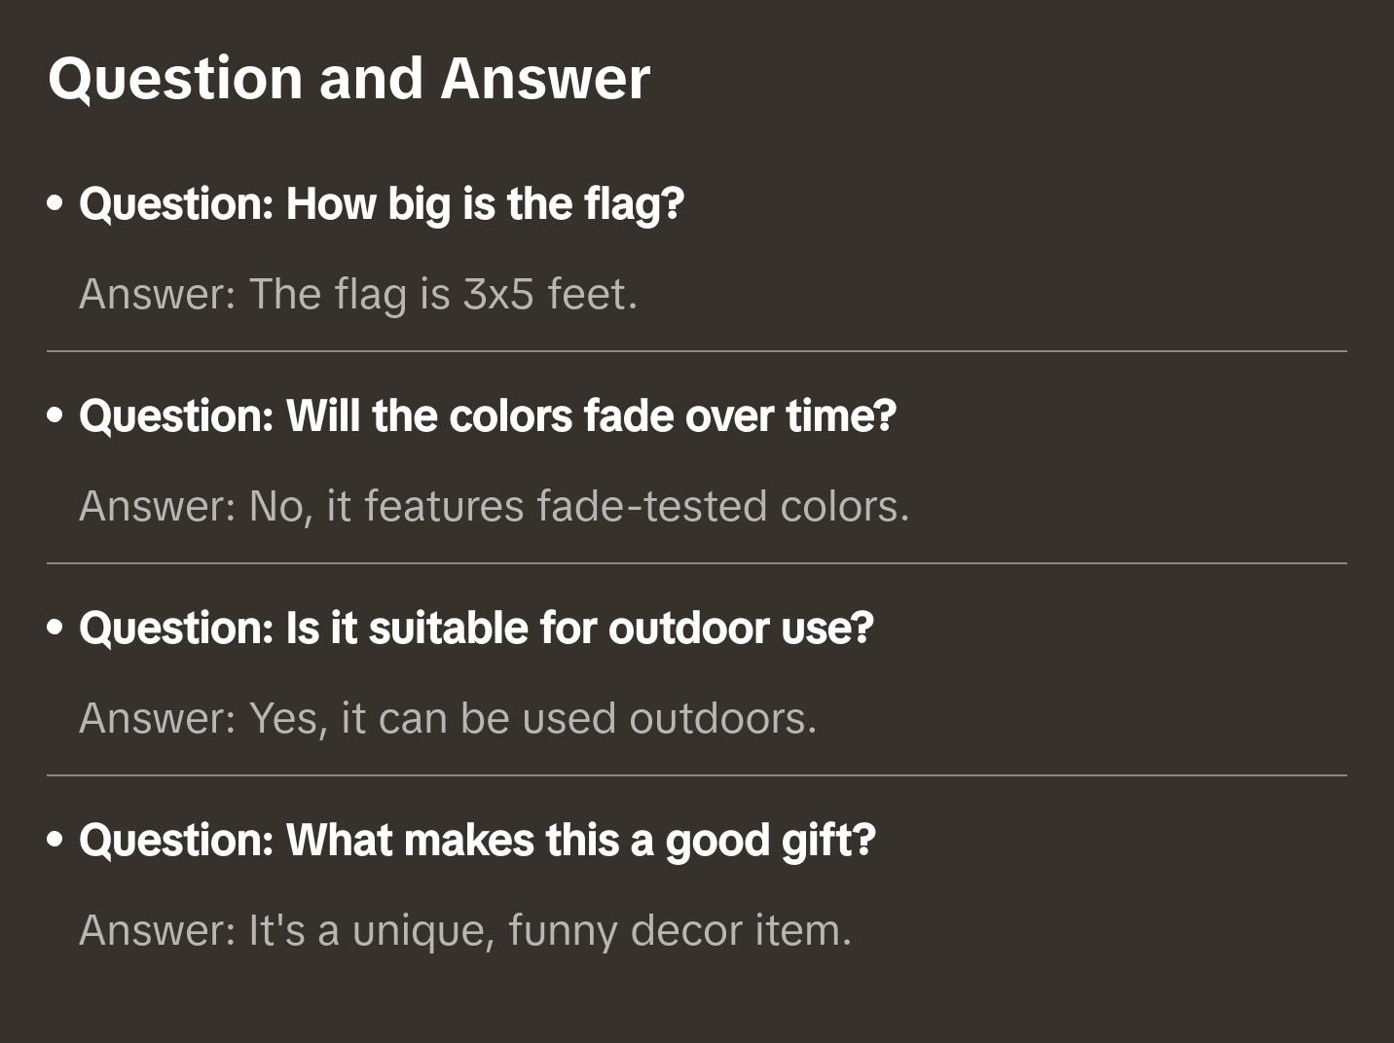Open "What makes this a good gift?"
This screenshot has height=1043, width=1394.
tap(477, 841)
